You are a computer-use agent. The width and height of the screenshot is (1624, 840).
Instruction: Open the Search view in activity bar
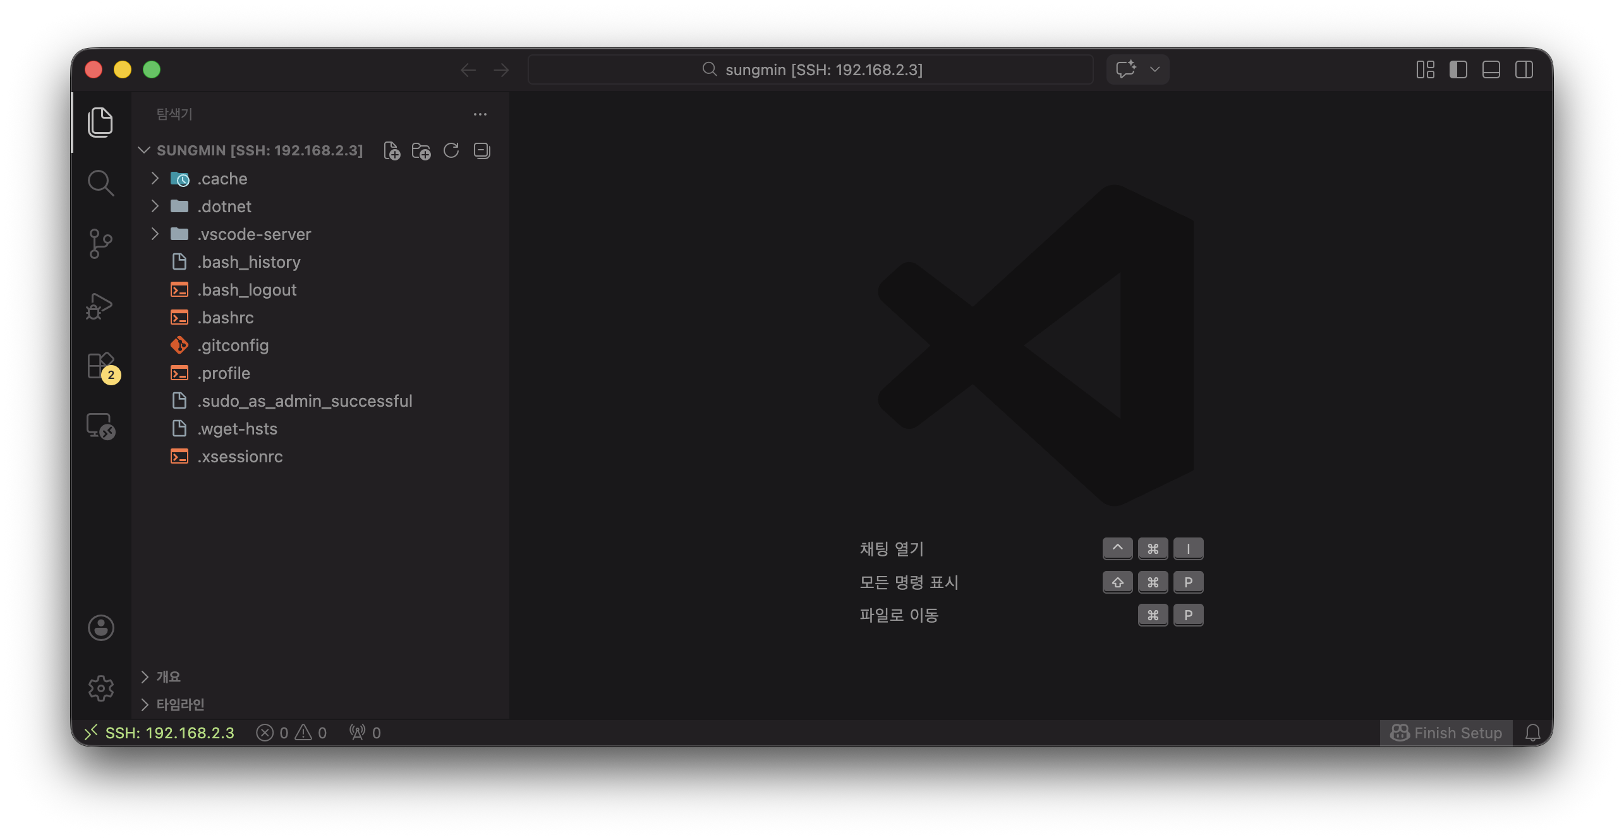(x=100, y=183)
